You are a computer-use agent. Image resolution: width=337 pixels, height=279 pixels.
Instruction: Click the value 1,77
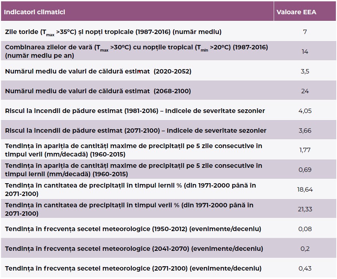point(305,150)
